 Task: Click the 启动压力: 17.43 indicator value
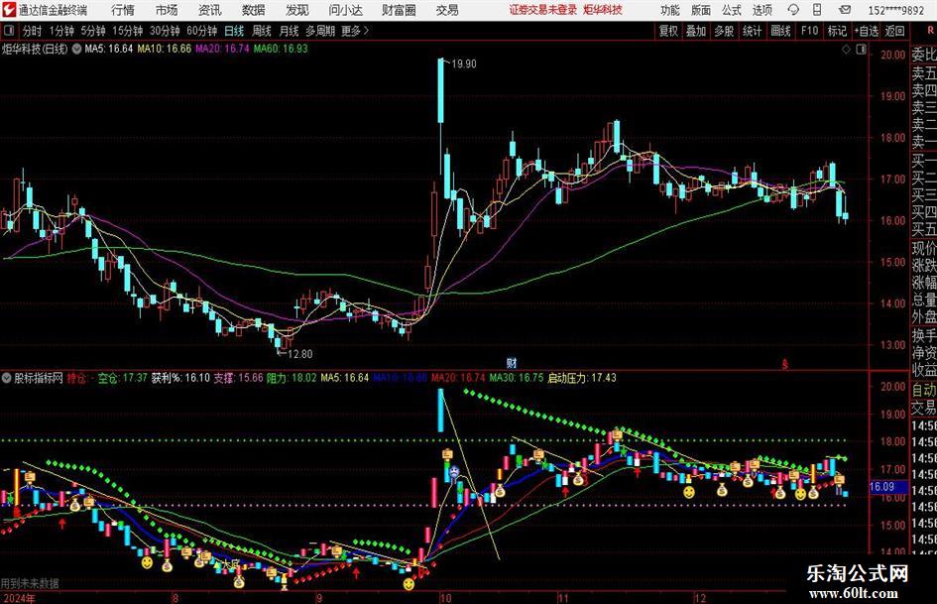(x=581, y=378)
